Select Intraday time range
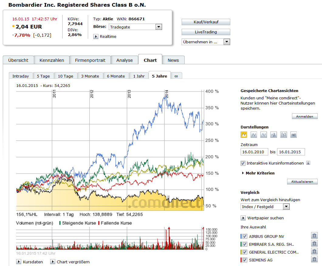322x266 pixels. tap(21, 76)
